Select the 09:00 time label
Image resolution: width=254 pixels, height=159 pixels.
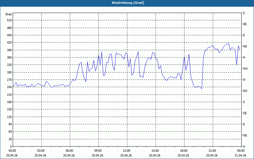click(x=98, y=151)
